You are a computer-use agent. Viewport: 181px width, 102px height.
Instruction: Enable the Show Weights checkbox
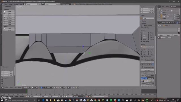pos(141,41)
